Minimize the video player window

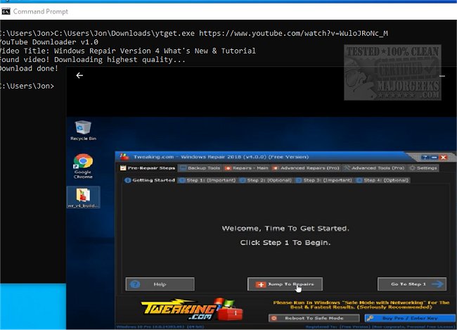[442, 76]
